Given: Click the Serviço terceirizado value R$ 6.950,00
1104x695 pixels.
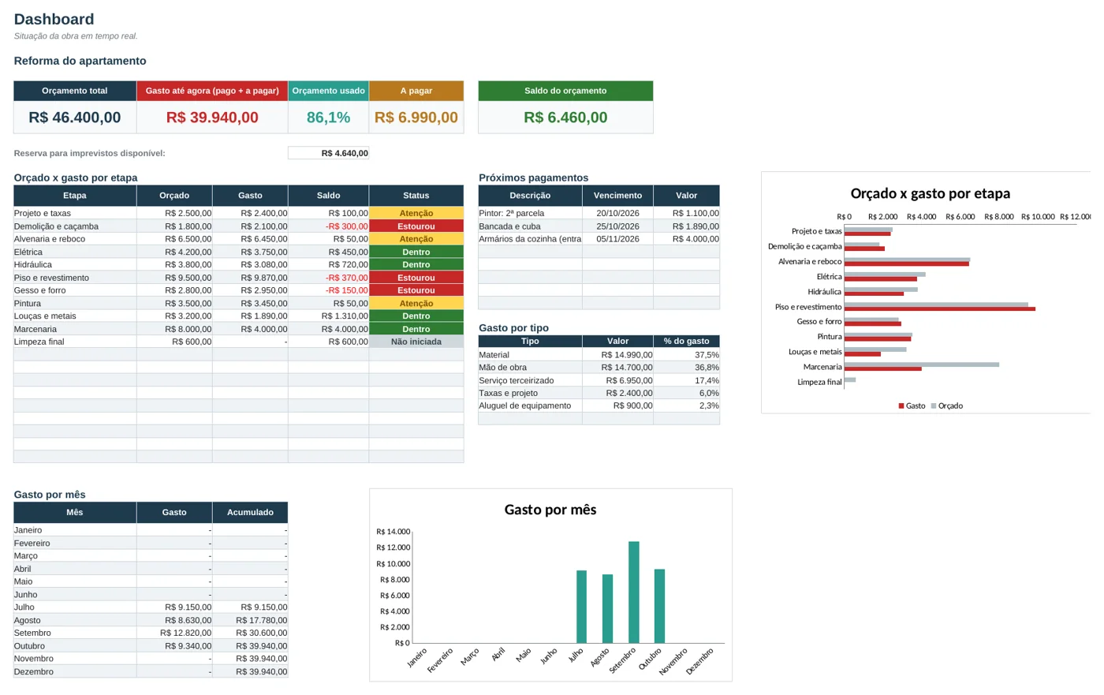Looking at the screenshot, I should (x=617, y=380).
